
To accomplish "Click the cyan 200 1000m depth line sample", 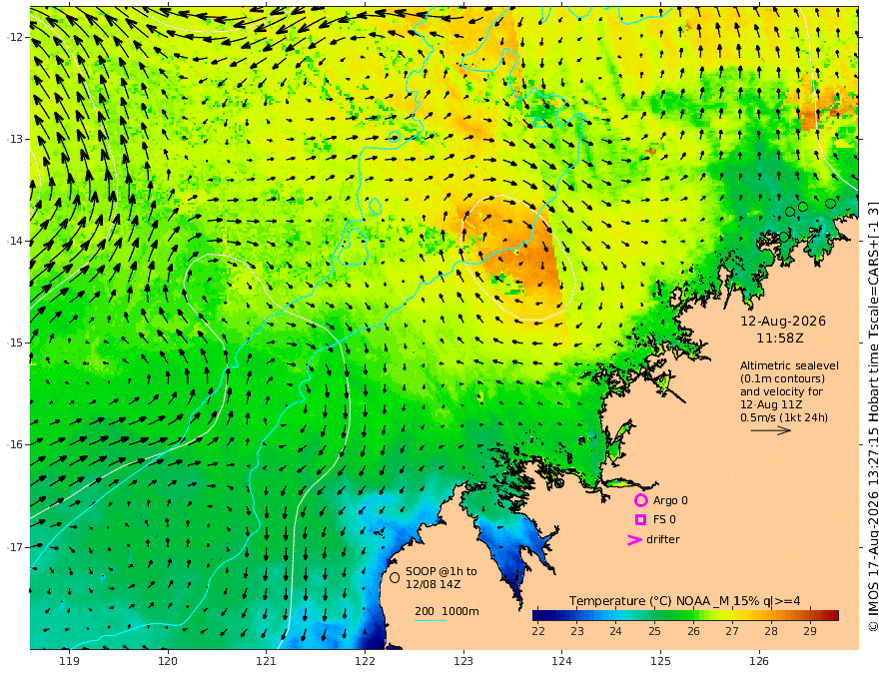I will 431,620.
